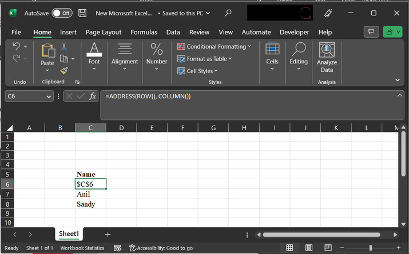Click the ribbon display options chevron

pyautogui.click(x=398, y=80)
